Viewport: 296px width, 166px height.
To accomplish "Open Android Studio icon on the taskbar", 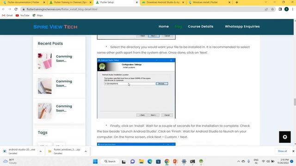I will tap(201, 161).
